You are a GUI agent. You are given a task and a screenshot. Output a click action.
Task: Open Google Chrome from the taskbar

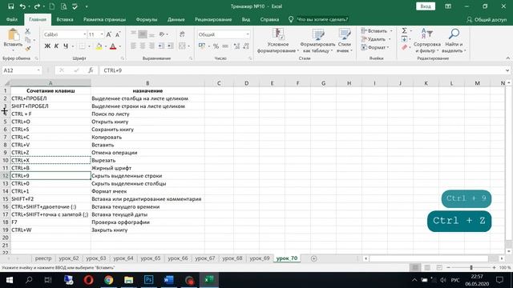coord(109,280)
